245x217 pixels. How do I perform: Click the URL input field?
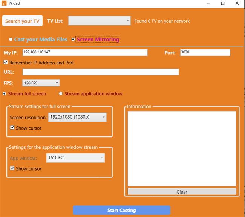pos(101,72)
